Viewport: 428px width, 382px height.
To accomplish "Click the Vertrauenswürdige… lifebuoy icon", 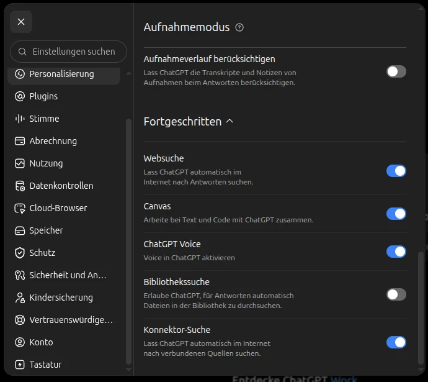I will click(x=20, y=320).
